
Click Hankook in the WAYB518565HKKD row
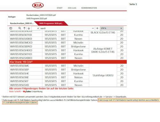pos(78,50)
